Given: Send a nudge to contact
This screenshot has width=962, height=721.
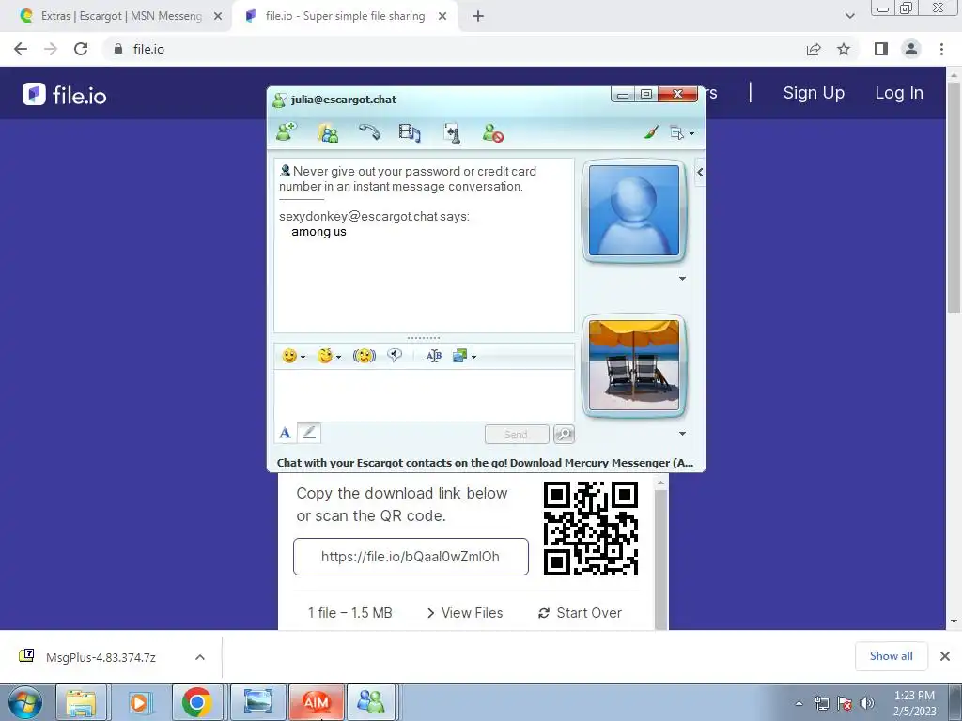Looking at the screenshot, I should 365,356.
